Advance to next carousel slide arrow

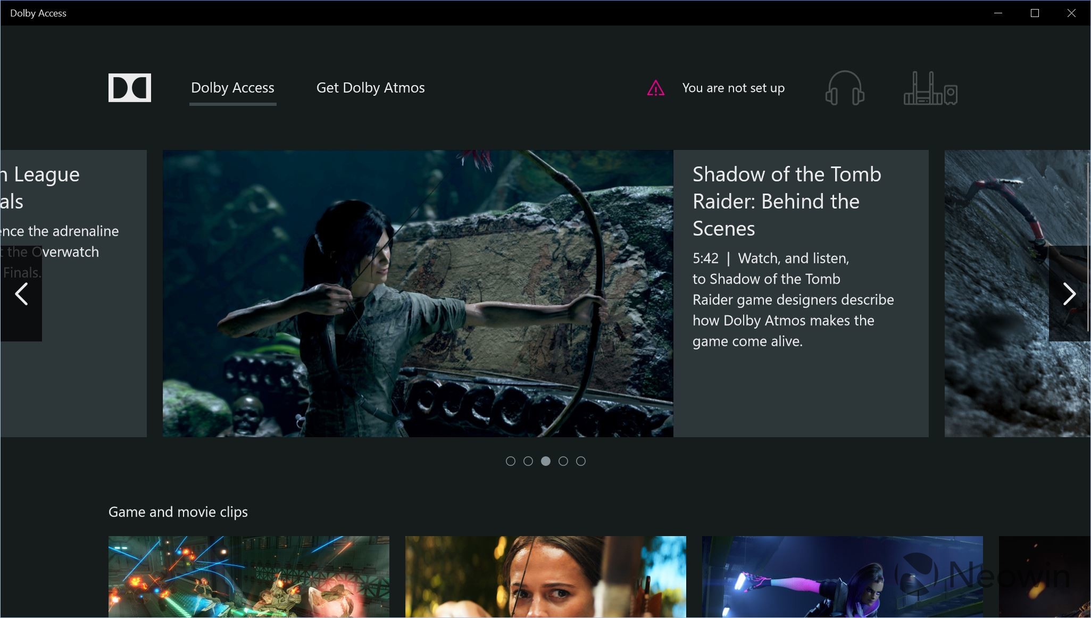(x=1069, y=294)
